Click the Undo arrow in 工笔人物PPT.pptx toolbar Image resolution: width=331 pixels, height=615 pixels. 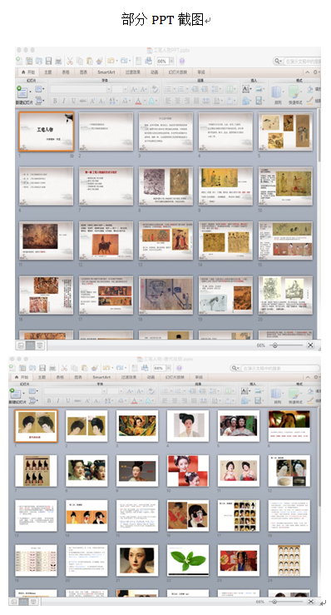(x=111, y=61)
